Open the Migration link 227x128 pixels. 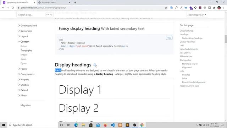pos(26,105)
